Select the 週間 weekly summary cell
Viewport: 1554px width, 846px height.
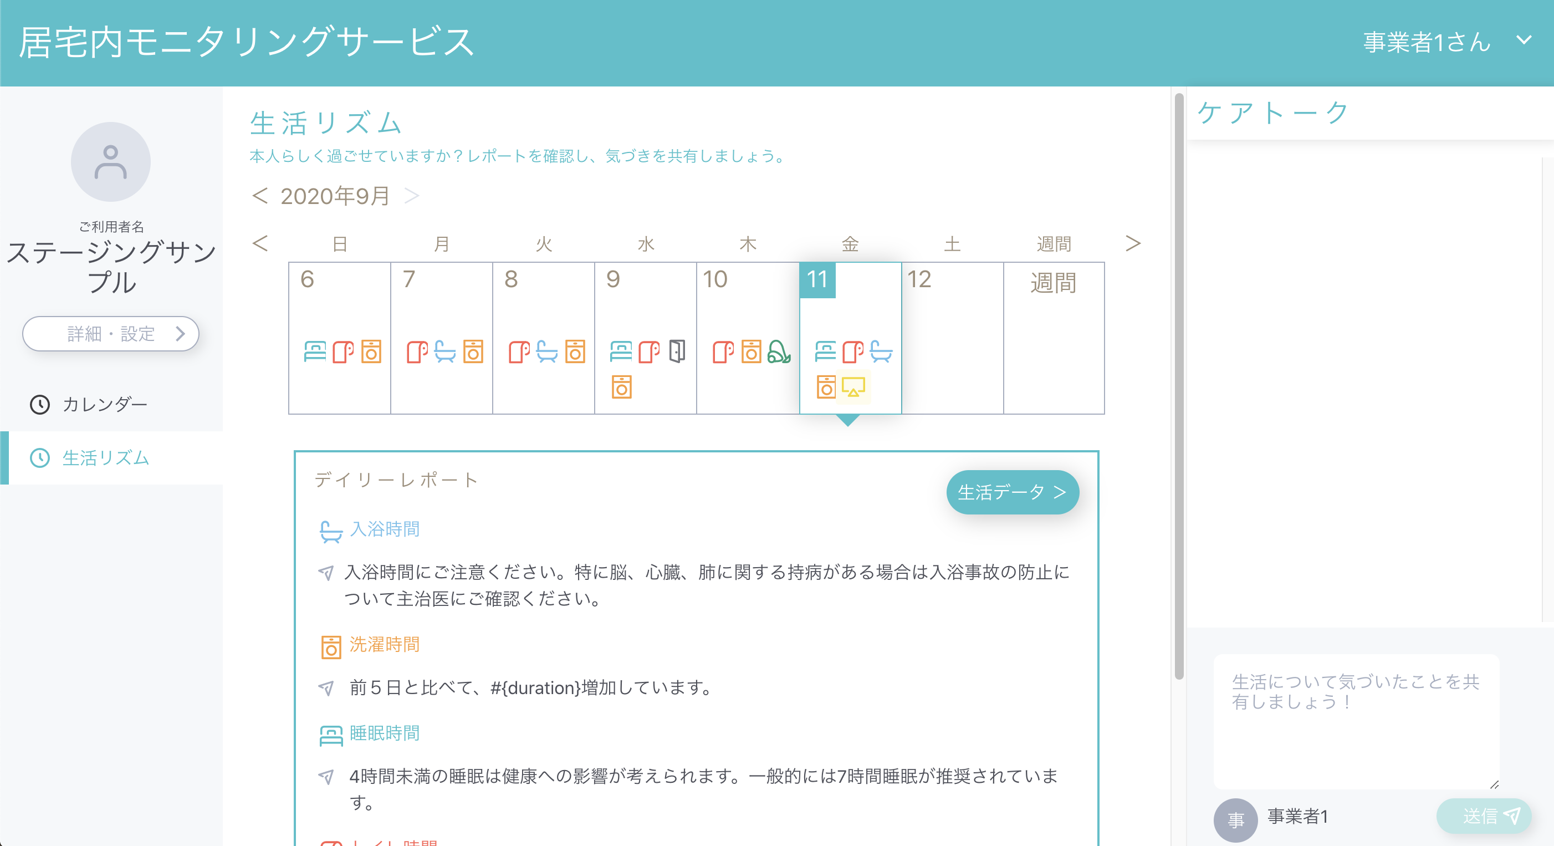coord(1054,337)
